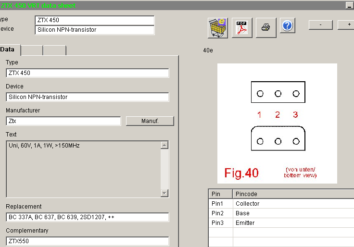
Task: Minimize the data sheet window
Action: pos(350,5)
